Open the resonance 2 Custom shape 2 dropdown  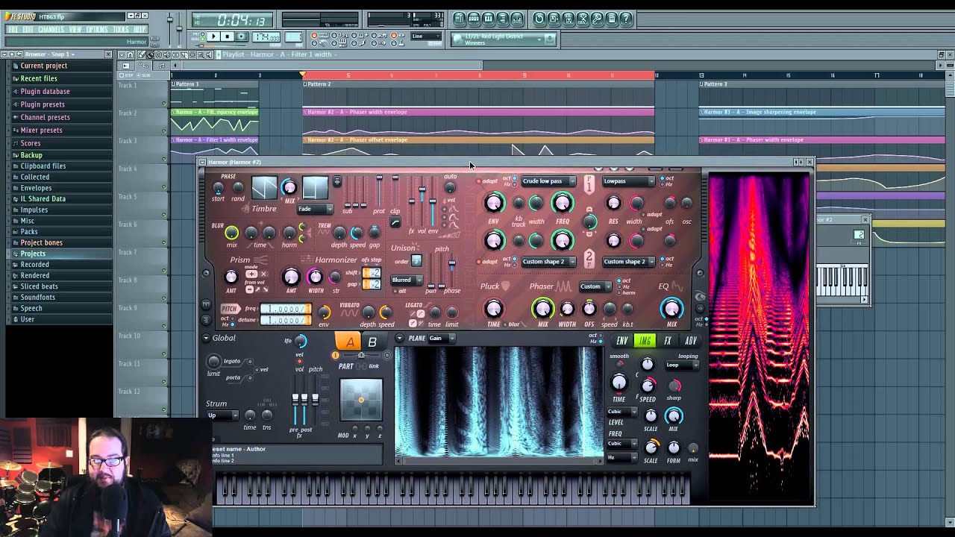pos(628,262)
